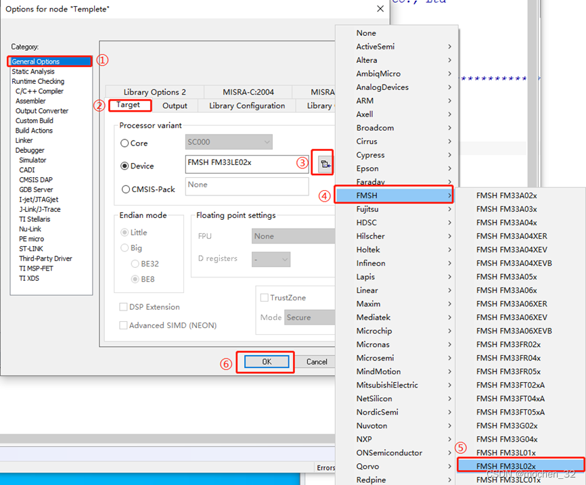Click the Device name input field
The height and width of the screenshot is (485, 586).
pos(247,164)
